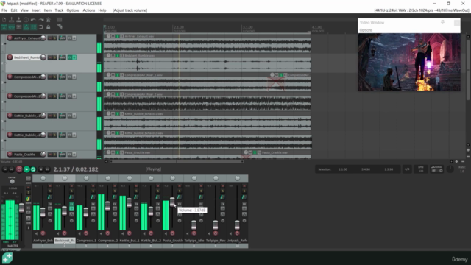This screenshot has height=265, width=471.
Task: Select the Compress..1 mixer strip name
Action: (86, 241)
